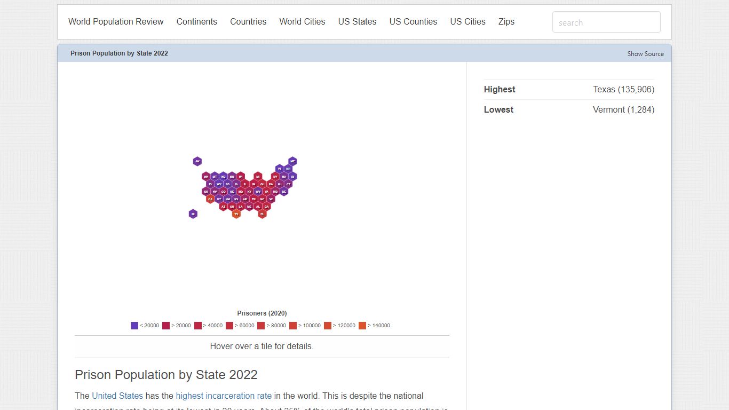Screen dimensions: 729x410
Task: Click the 'Hover over a tile for details.' text
Action: [262, 346]
